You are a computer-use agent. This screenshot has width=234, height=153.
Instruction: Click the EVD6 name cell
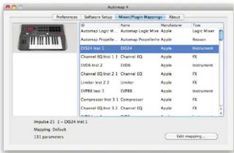coord(125,65)
